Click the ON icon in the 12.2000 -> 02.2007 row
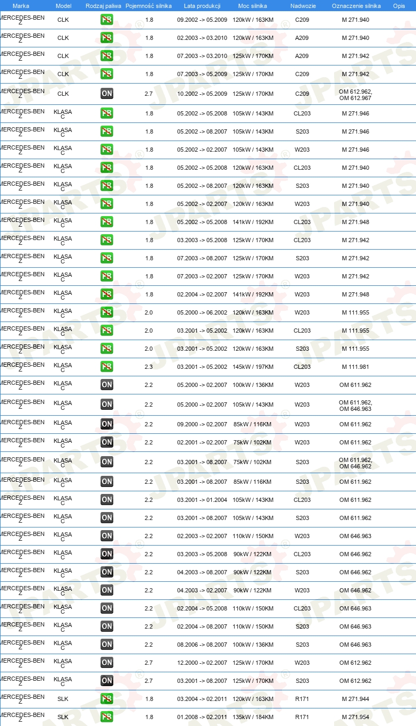This screenshot has width=416, height=726. (106, 662)
